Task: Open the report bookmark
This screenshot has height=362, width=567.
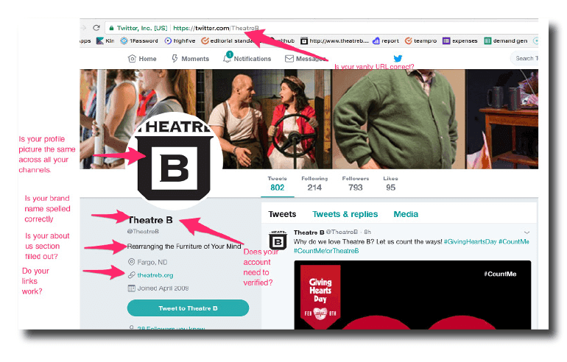Action: click(386, 40)
